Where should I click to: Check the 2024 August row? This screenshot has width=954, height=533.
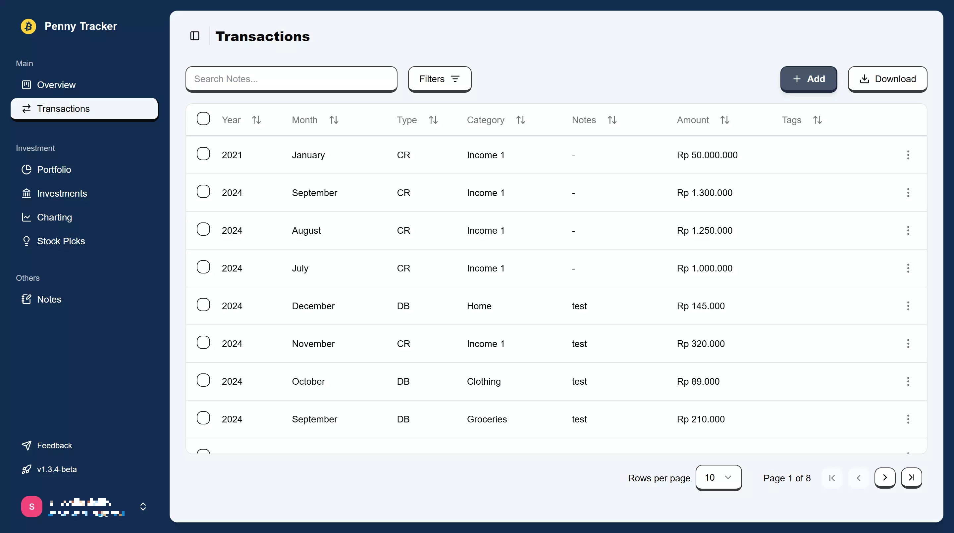click(203, 229)
